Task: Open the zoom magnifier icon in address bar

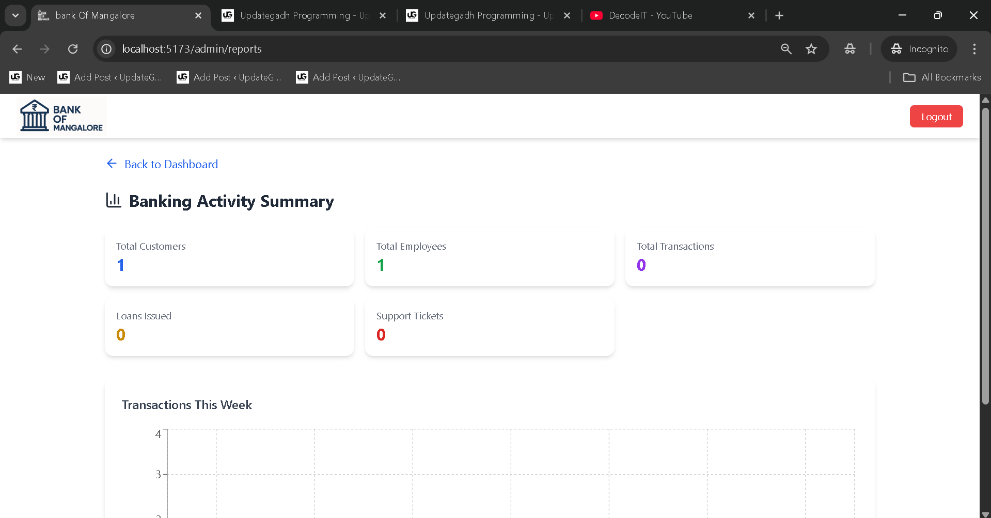Action: click(786, 49)
